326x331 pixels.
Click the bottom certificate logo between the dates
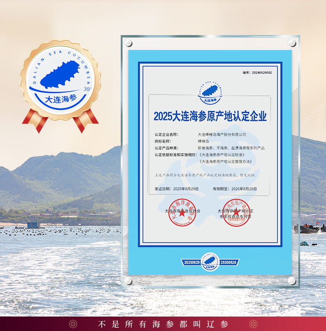pyautogui.click(x=210, y=262)
